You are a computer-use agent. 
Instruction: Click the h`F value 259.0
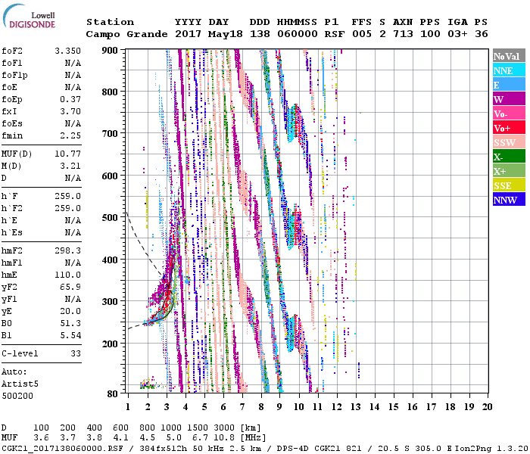click(x=67, y=196)
